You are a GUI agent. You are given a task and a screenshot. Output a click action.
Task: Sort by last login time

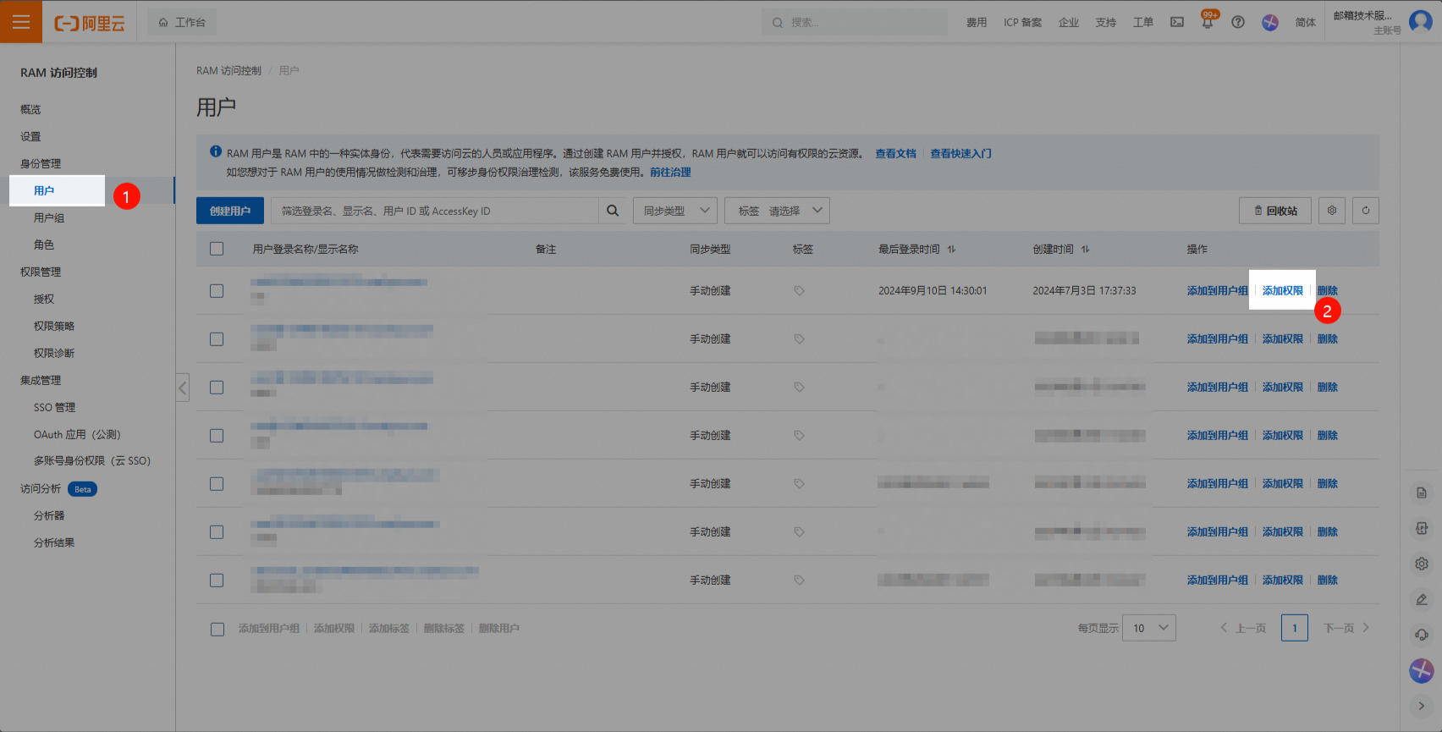pos(951,249)
